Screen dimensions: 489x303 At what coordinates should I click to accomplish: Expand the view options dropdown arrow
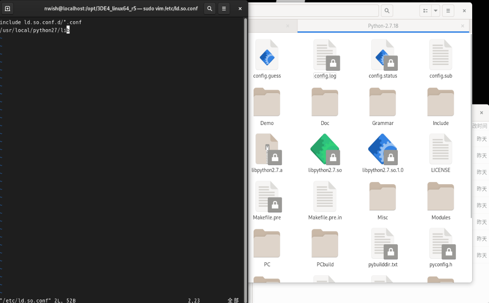[435, 11]
